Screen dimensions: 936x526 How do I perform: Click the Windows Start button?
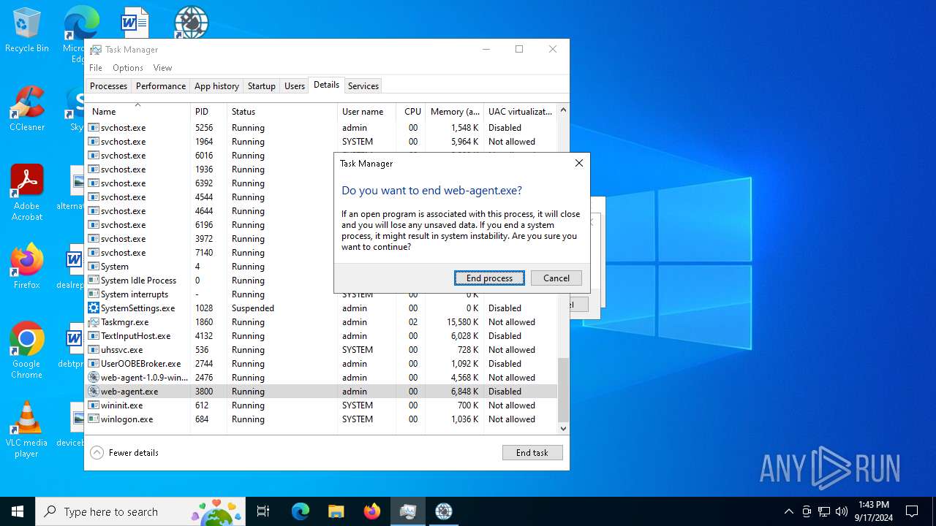pos(18,511)
